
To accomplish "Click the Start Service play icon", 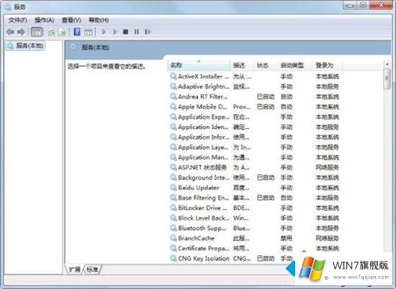I will pos(104,32).
